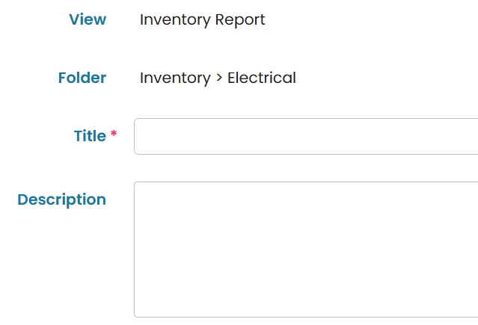Screen dimensions: 478x325
Task: Click the Inventory Report view name
Action: tap(203, 19)
